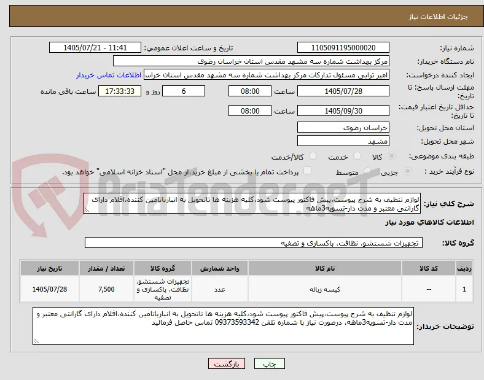Click the row number 1 cell

click(x=464, y=289)
